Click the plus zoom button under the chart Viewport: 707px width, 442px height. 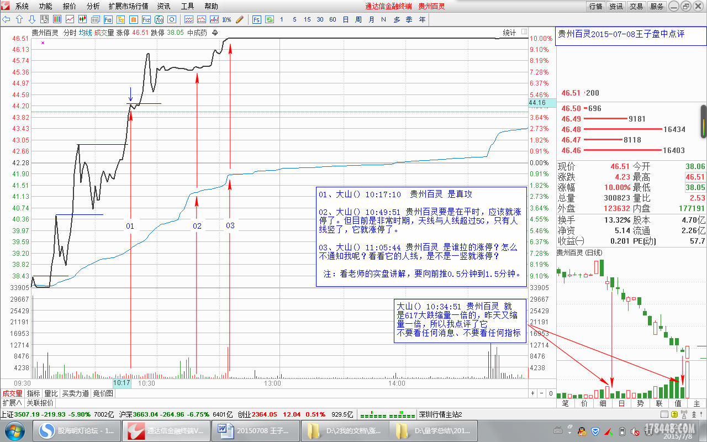pos(533,393)
